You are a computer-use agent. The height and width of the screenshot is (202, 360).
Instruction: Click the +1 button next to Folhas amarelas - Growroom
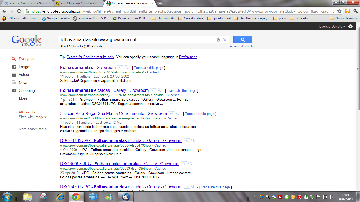[x=120, y=67]
